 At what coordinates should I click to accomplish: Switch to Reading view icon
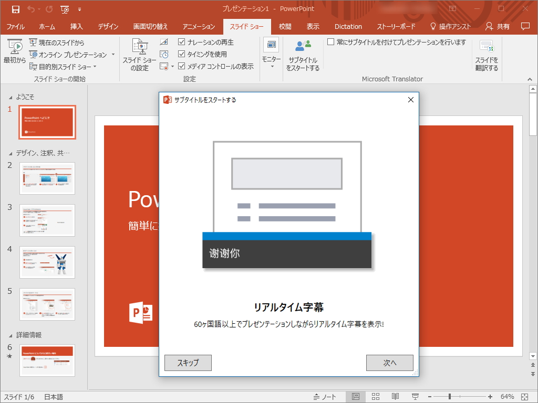point(395,397)
